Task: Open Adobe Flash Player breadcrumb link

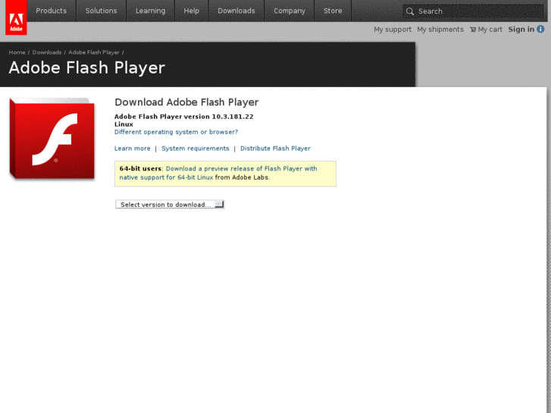Action: pyautogui.click(x=94, y=52)
